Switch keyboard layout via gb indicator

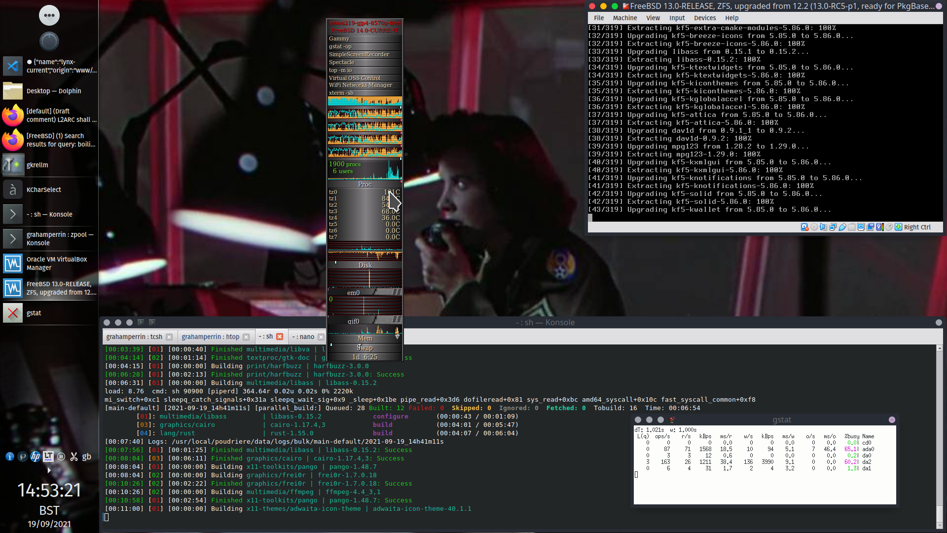[x=87, y=457]
